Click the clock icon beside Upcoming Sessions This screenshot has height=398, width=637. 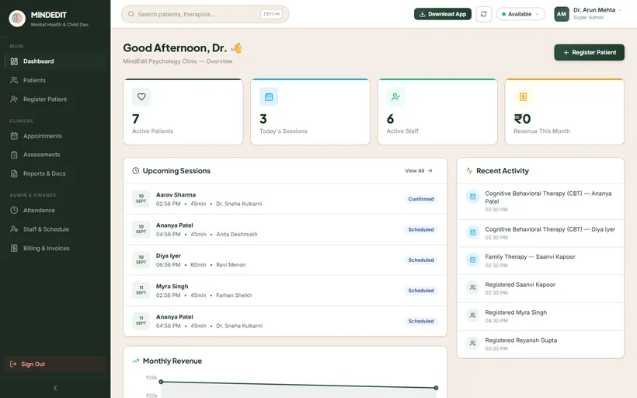(x=136, y=171)
